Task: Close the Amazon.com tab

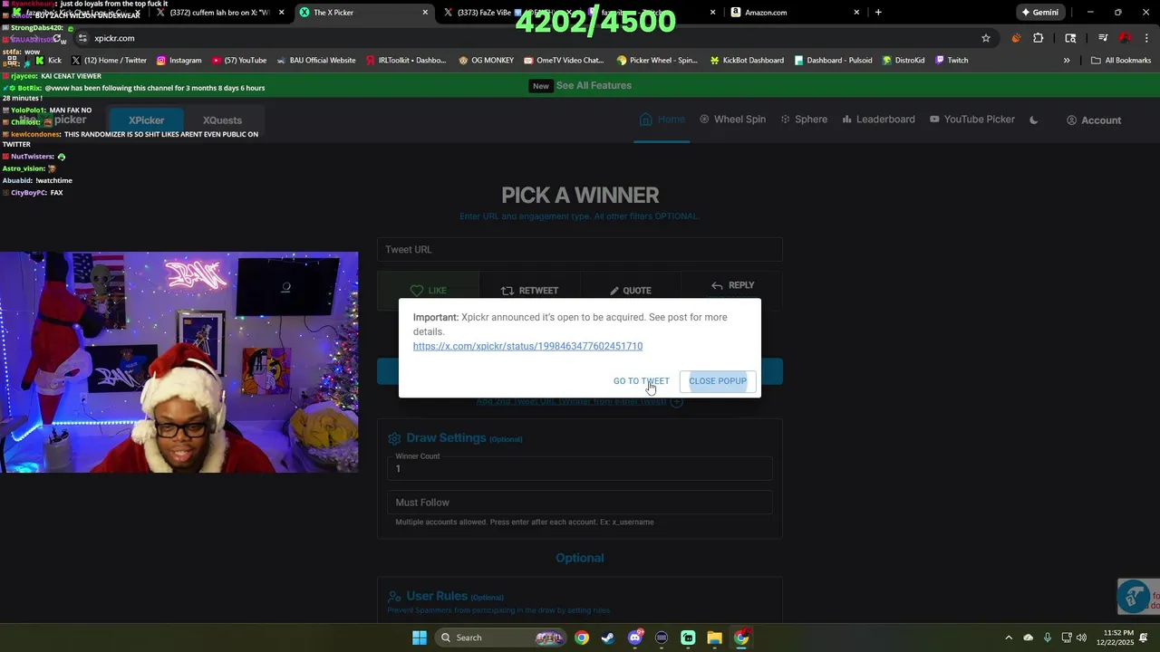Action: (856, 13)
